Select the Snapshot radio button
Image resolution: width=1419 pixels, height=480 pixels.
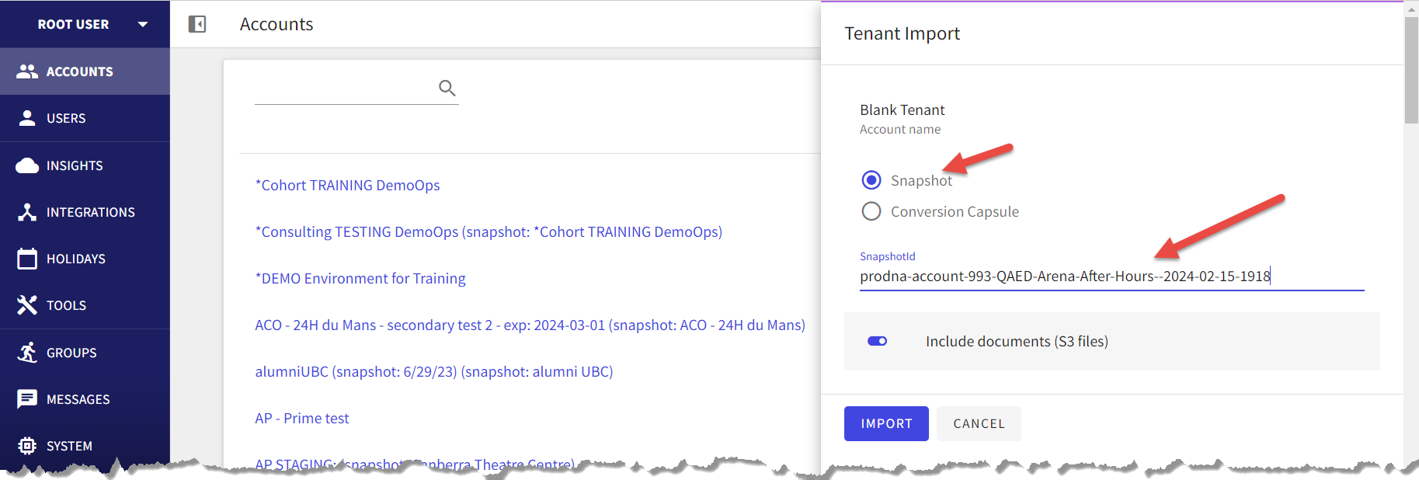pos(871,180)
